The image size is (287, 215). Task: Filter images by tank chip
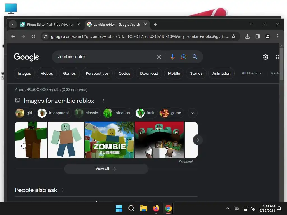tap(146, 113)
